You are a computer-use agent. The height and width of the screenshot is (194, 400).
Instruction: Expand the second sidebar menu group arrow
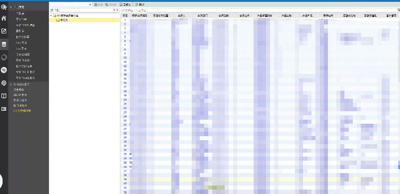[11, 84]
